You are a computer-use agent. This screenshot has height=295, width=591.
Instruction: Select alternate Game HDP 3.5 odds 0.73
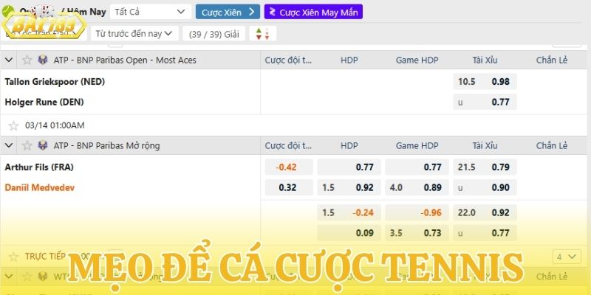[417, 233]
